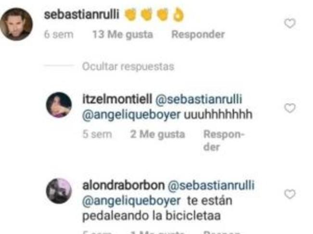Select the 6 sem timestamp
The height and width of the screenshot is (234, 313).
tap(59, 34)
